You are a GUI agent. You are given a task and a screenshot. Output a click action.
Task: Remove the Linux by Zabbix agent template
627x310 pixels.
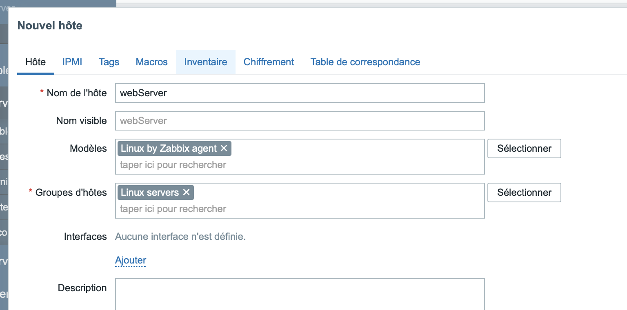pos(224,148)
